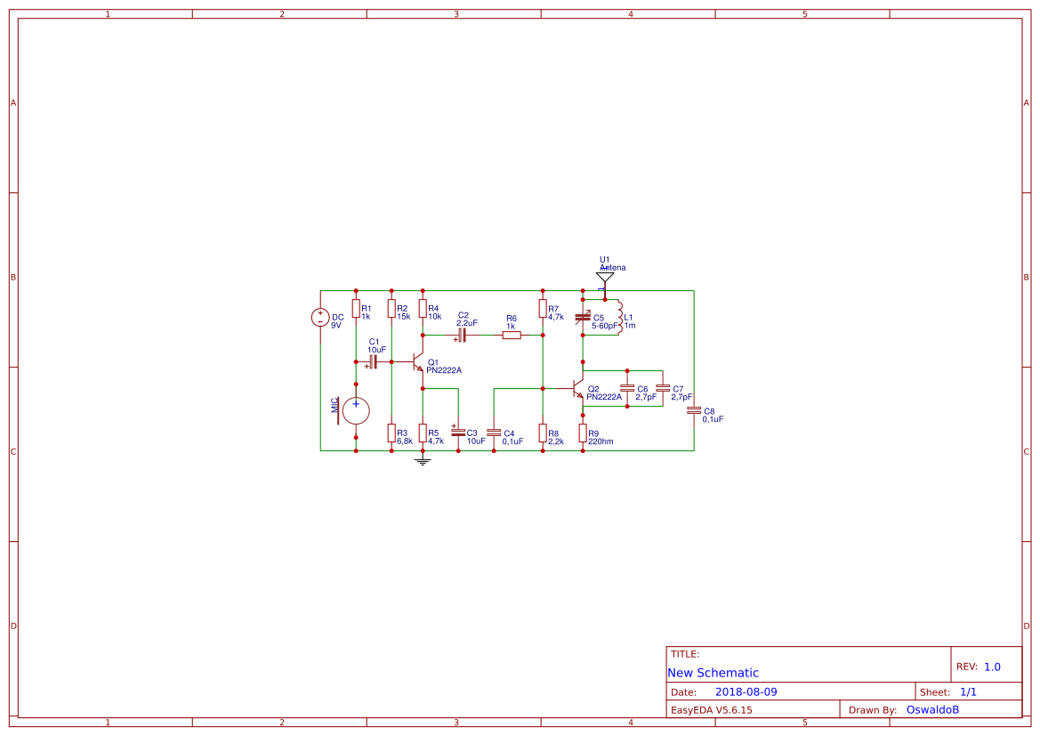1040x736 pixels.
Task: Click the REV value 1.0
Action: click(992, 667)
